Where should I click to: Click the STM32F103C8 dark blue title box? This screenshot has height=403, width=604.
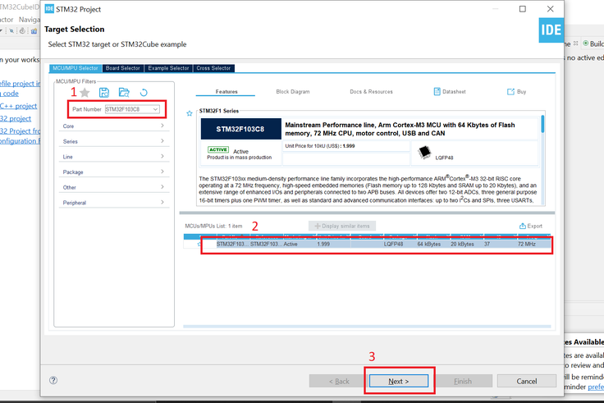[240, 129]
